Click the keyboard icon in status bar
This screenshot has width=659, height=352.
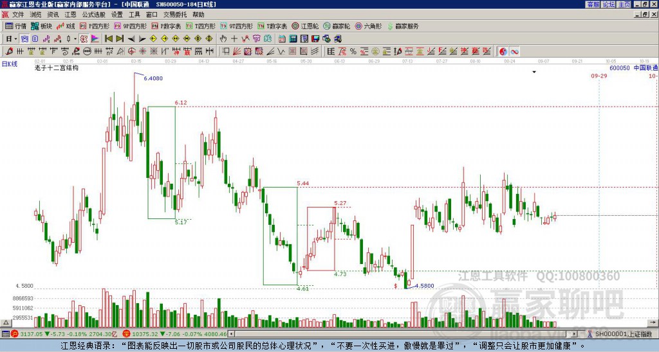[5, 334]
